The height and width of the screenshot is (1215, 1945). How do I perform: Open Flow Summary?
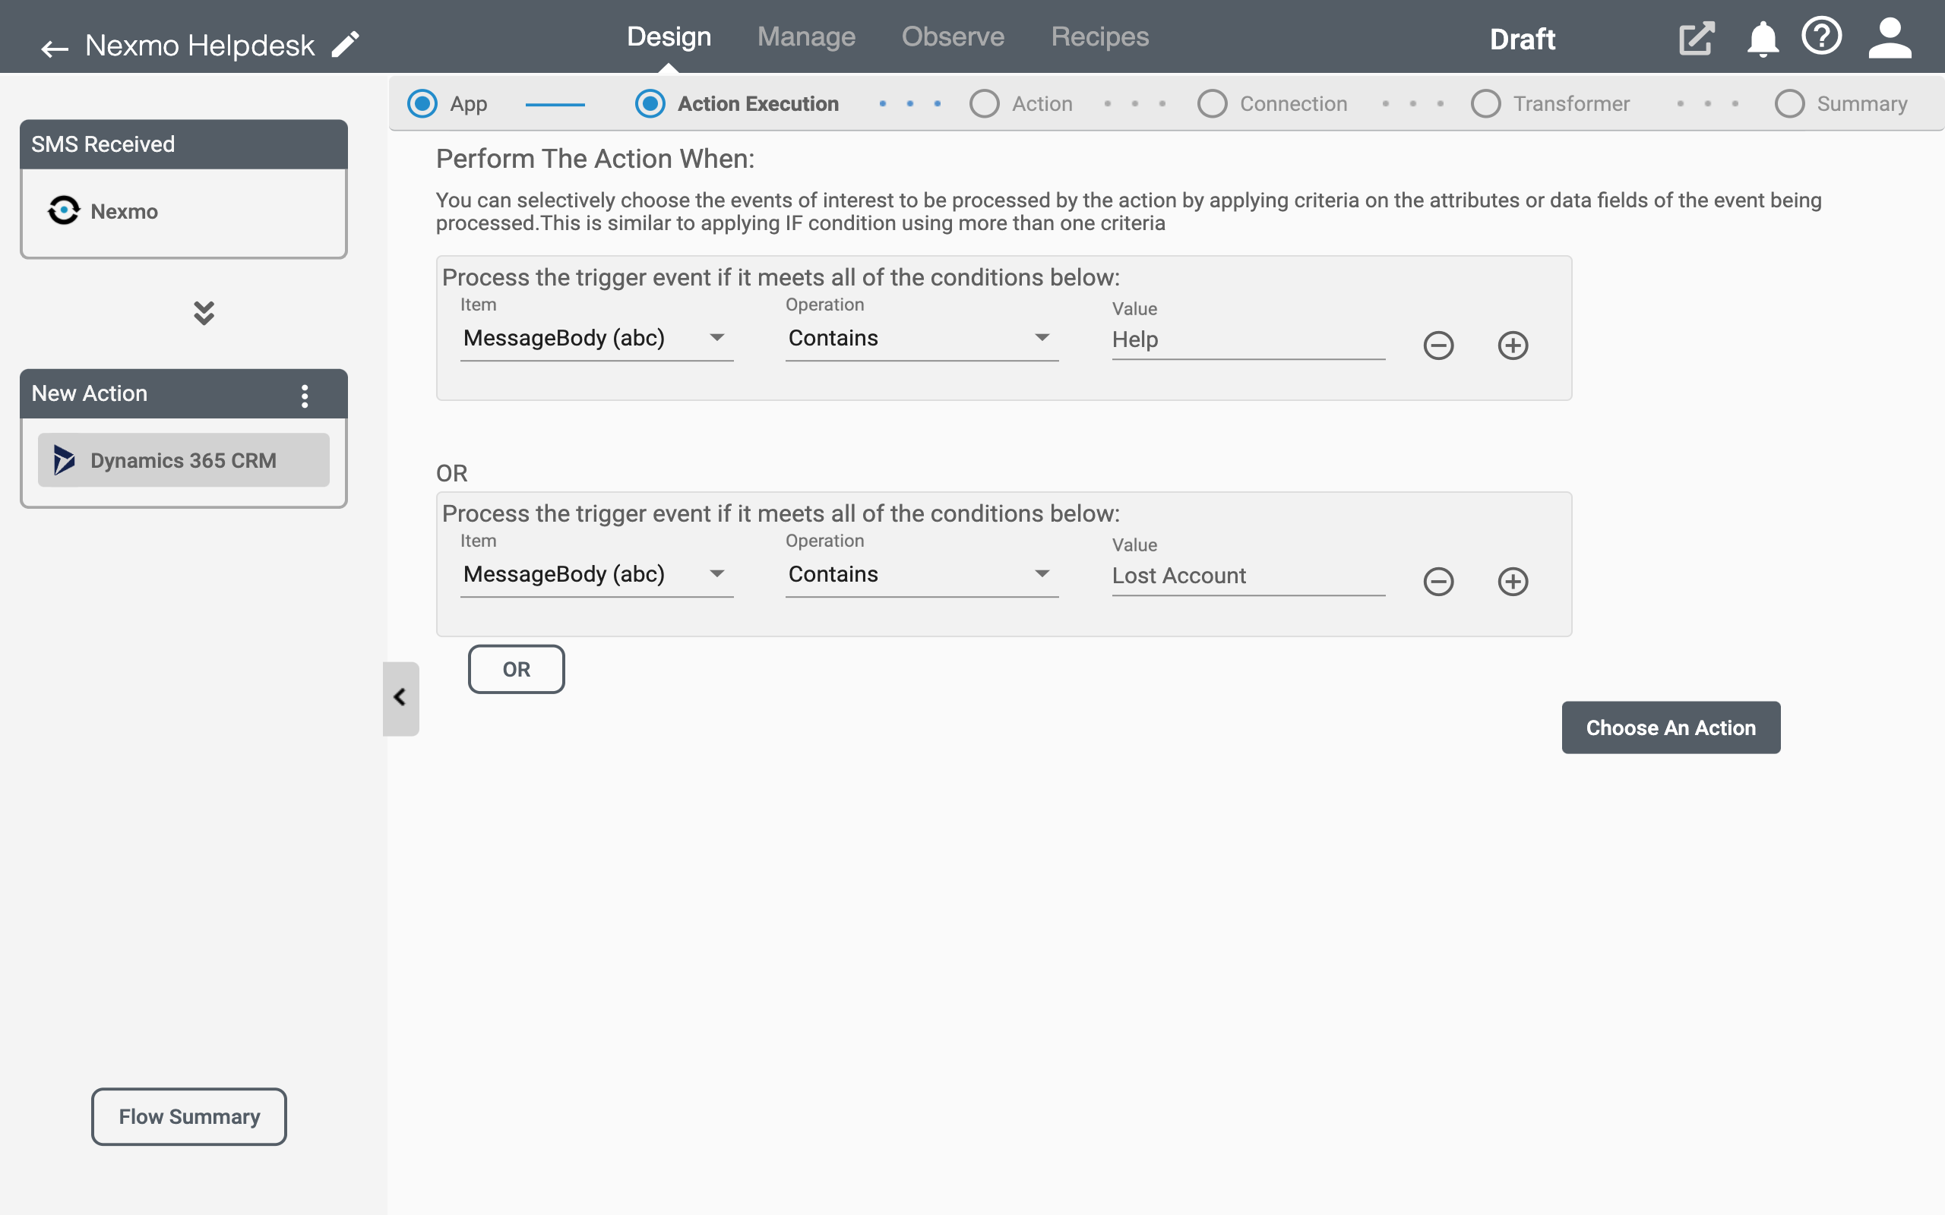tap(189, 1116)
